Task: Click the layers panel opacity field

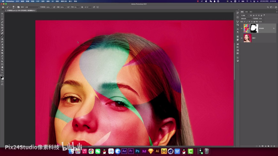Action: (x=261, y=19)
